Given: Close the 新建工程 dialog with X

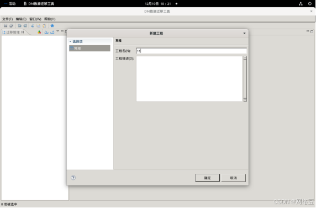Looking at the screenshot, I should (244, 33).
